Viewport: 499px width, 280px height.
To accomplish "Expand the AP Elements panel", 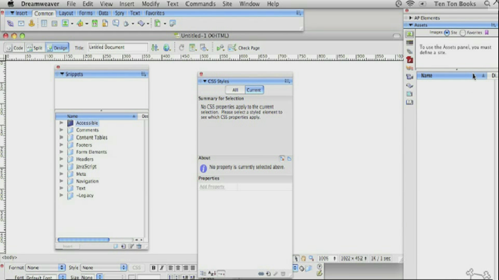I will (x=411, y=18).
